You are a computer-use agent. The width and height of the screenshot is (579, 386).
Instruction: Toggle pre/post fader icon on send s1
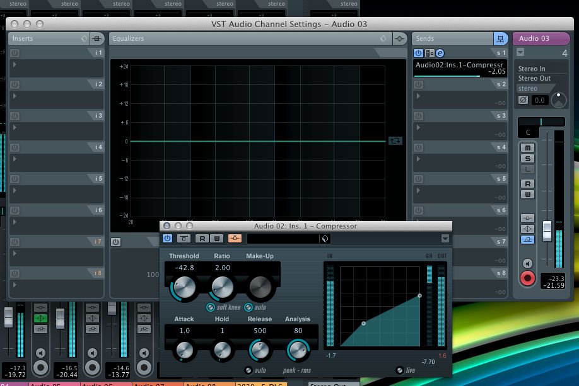430,53
